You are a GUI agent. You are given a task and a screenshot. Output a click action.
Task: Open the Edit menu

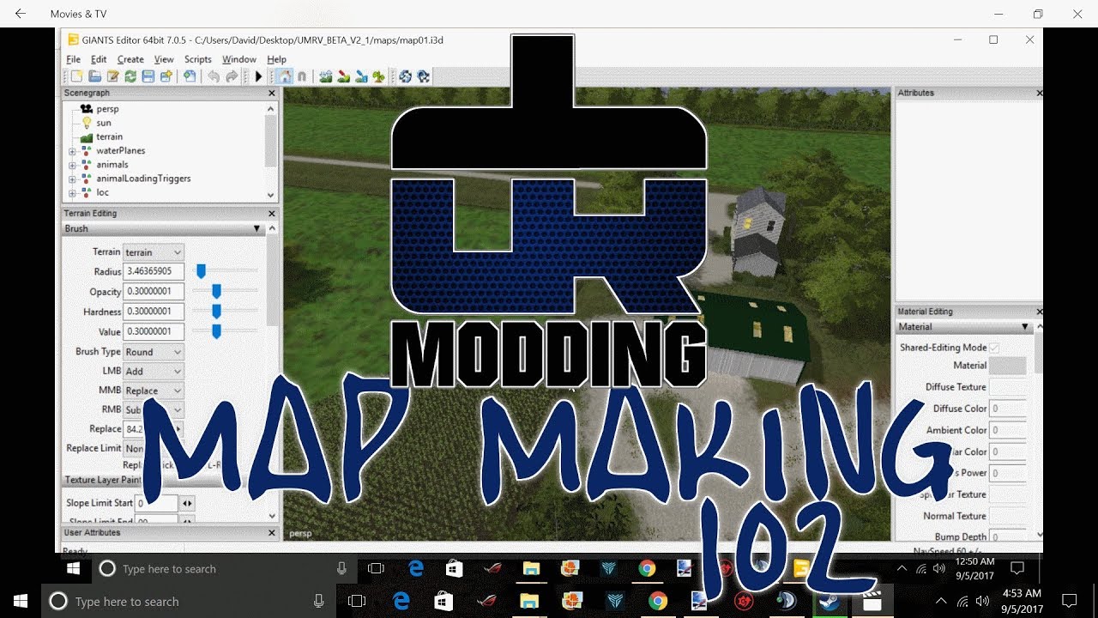click(x=99, y=59)
